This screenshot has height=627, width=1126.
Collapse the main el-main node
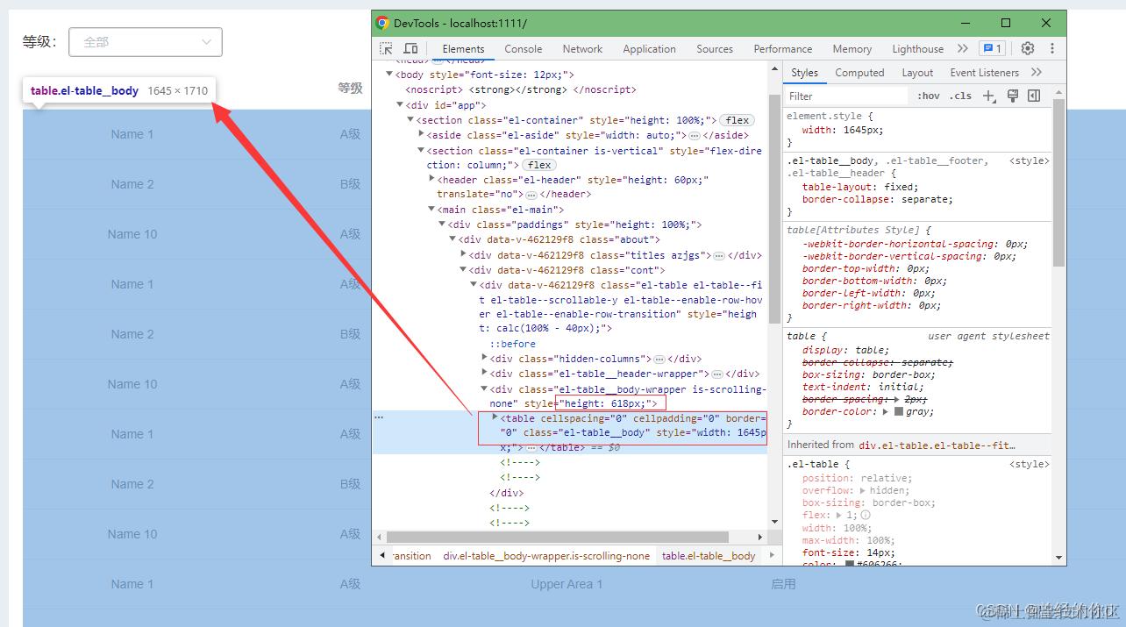(x=431, y=209)
